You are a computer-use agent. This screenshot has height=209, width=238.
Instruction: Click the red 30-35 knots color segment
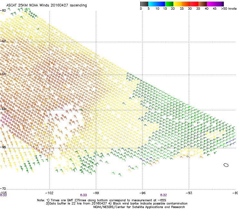coord(194,4)
